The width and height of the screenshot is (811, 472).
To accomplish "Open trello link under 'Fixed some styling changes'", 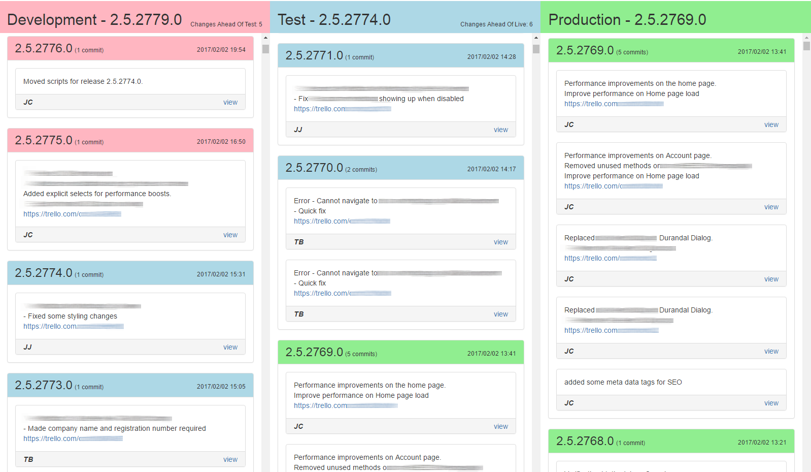I will point(74,326).
